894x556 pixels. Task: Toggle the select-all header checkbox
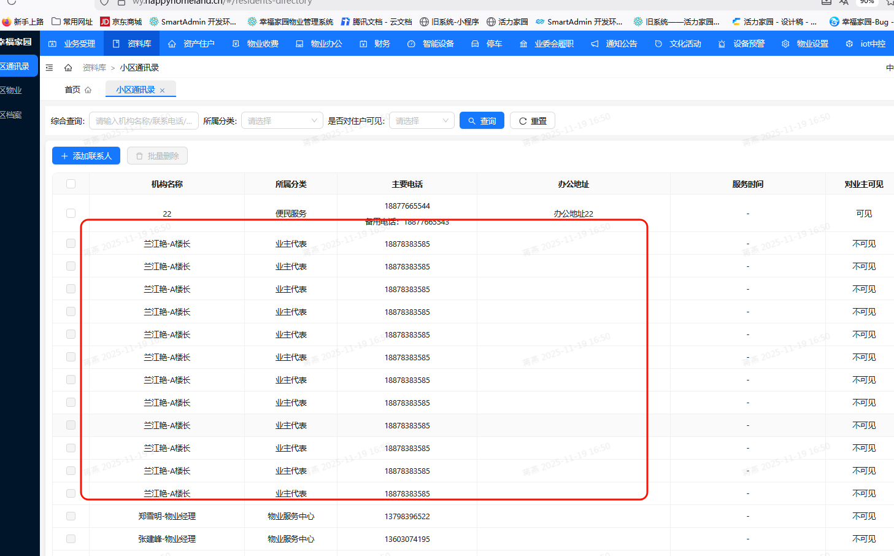coord(71,184)
